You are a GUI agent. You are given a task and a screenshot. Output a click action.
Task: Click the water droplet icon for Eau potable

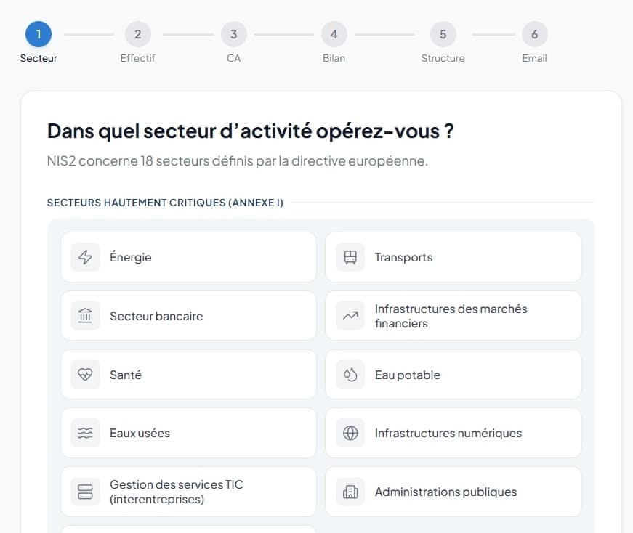(x=350, y=374)
